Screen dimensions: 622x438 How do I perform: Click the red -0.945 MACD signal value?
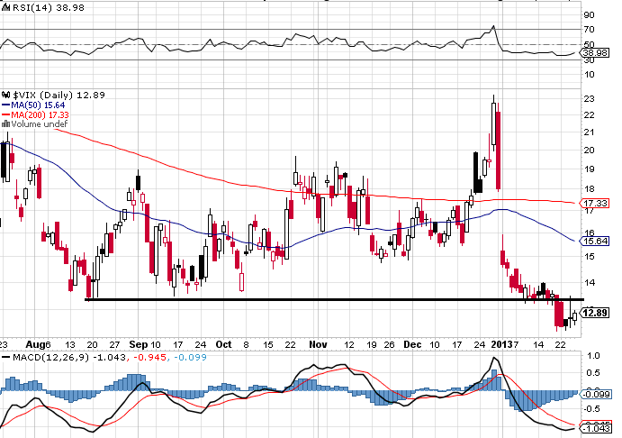(x=149, y=358)
